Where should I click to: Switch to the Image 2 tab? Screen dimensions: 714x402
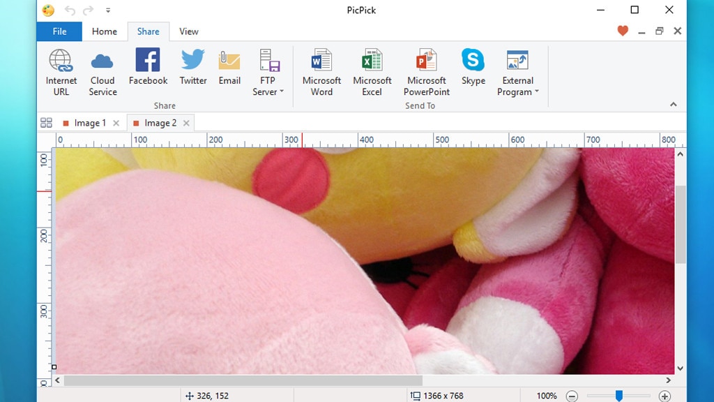160,123
